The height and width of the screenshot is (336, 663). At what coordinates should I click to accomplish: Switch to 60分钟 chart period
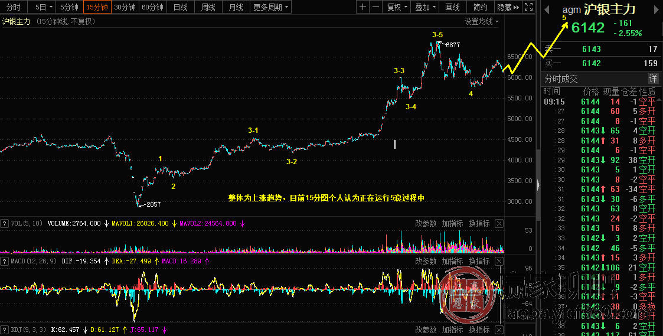(153, 7)
